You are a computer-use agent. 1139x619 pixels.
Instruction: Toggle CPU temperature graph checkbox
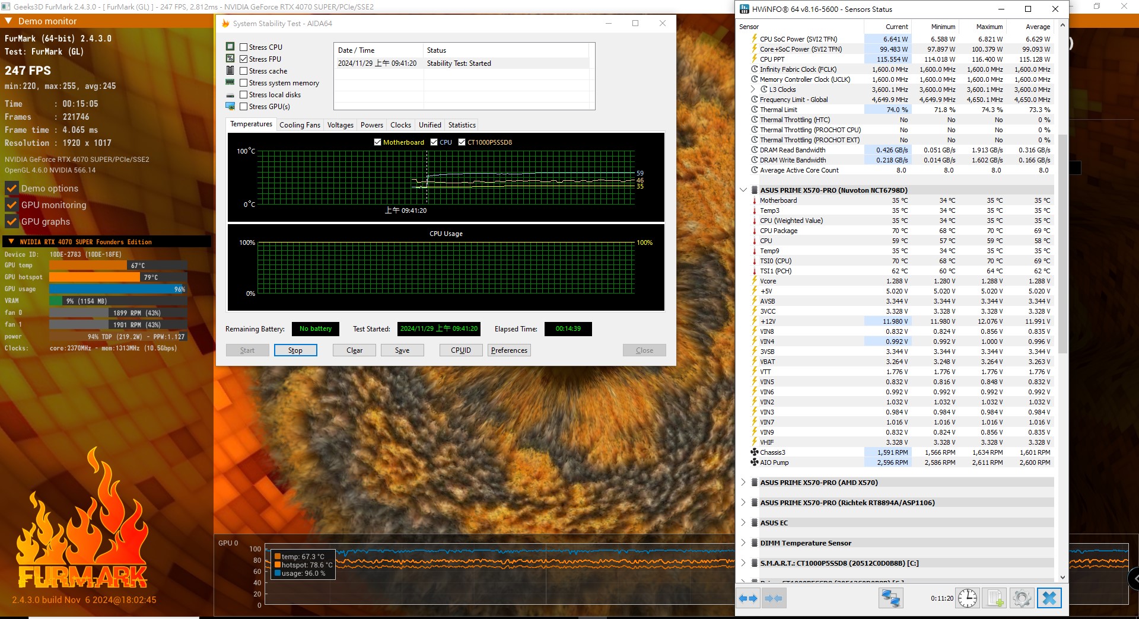tap(434, 142)
